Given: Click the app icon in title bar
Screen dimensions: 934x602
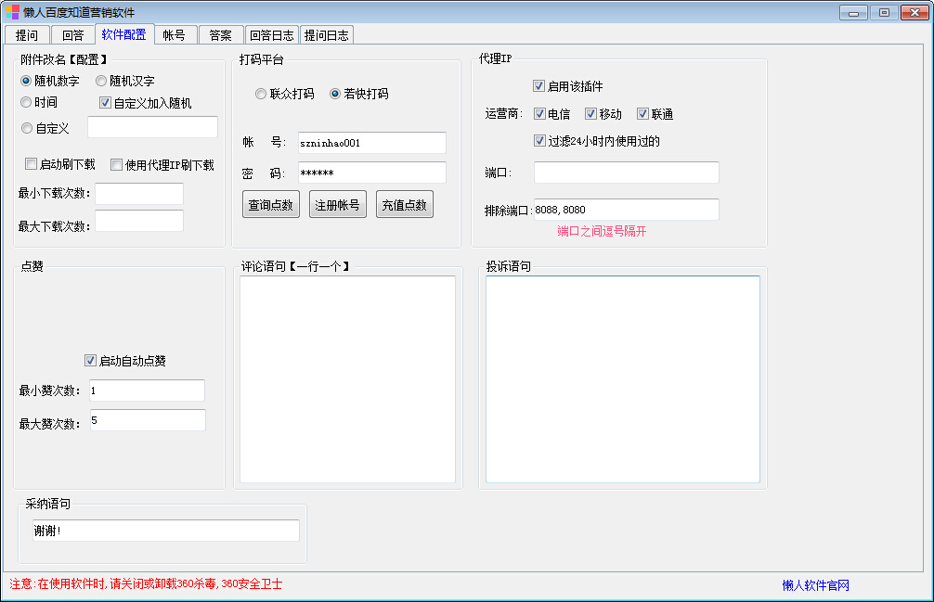Looking at the screenshot, I should click(12, 12).
